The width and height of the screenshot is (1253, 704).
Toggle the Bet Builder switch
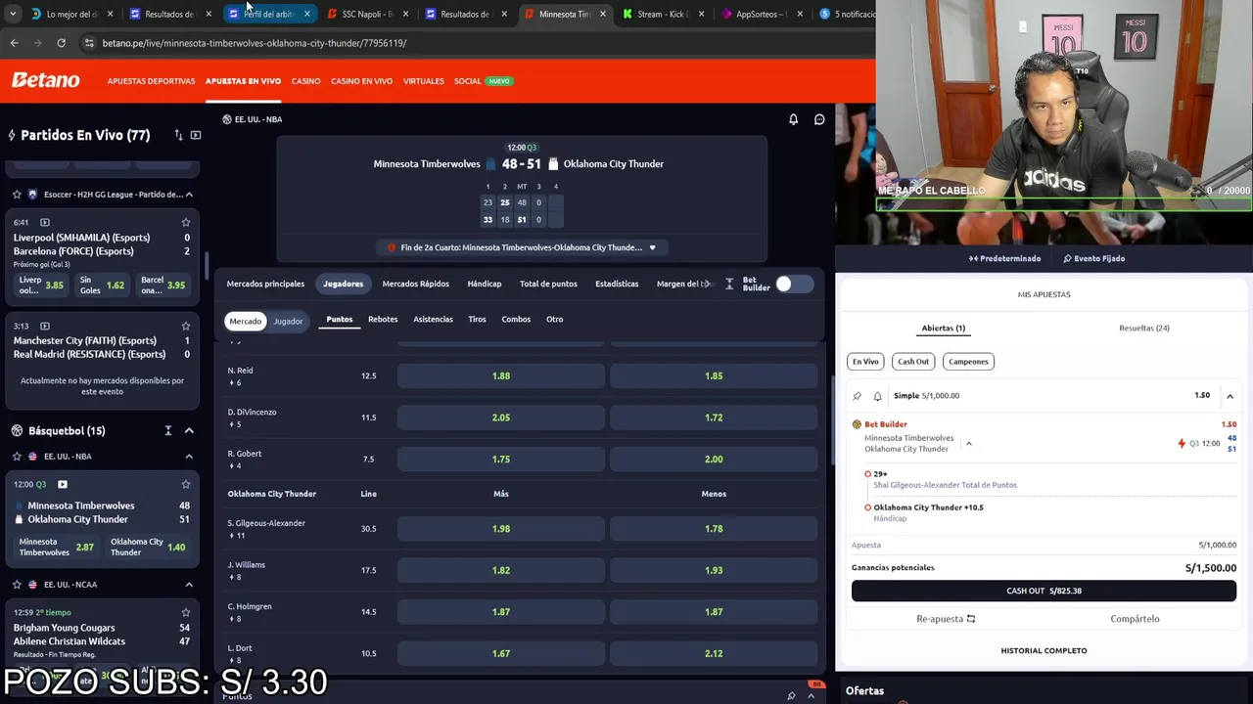tap(794, 284)
